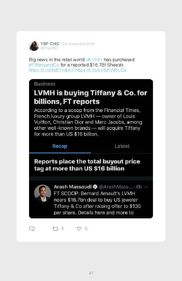The width and height of the screenshot is (182, 281).
Task: Click the Arash Massoudi name
Action: point(72,187)
